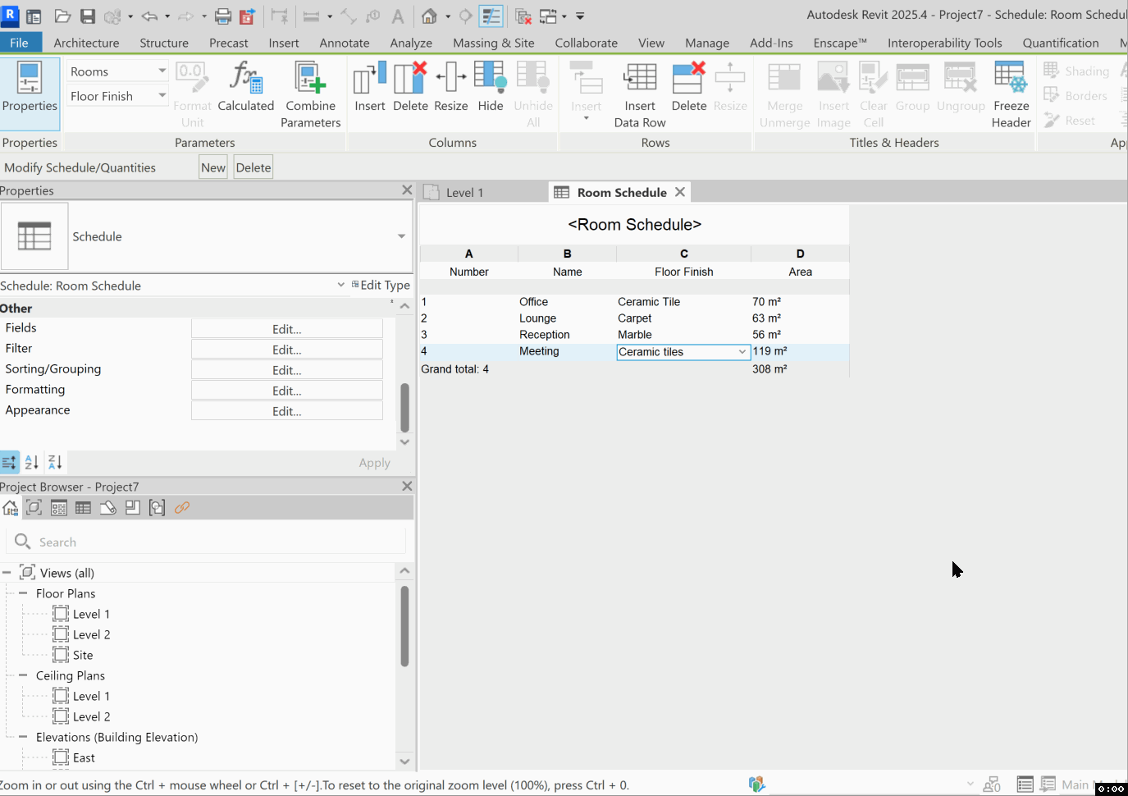Toggle Shading in Appearance panel
Image resolution: width=1128 pixels, height=796 pixels.
(x=1080, y=71)
